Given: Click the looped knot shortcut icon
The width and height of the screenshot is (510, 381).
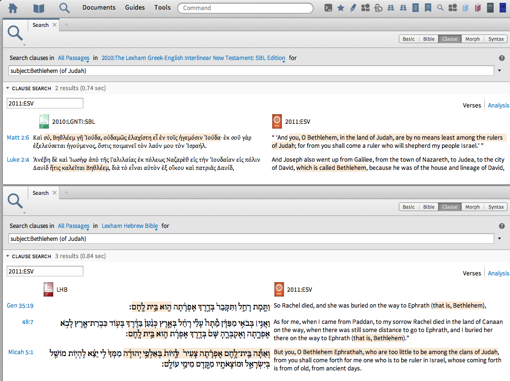Looking at the screenshot, I should click(x=378, y=8).
